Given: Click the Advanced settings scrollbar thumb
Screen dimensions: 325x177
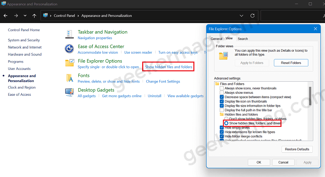Looking at the screenshot, I should 310,96.
